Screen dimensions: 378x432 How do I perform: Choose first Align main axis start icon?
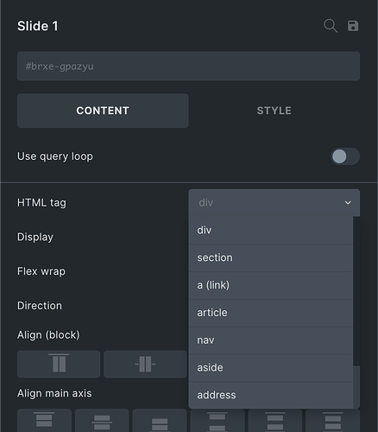pyautogui.click(x=44, y=421)
